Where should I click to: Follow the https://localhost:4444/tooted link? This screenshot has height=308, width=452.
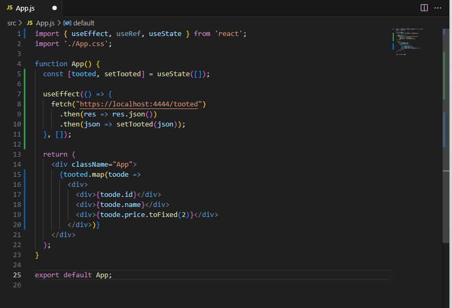(139, 104)
